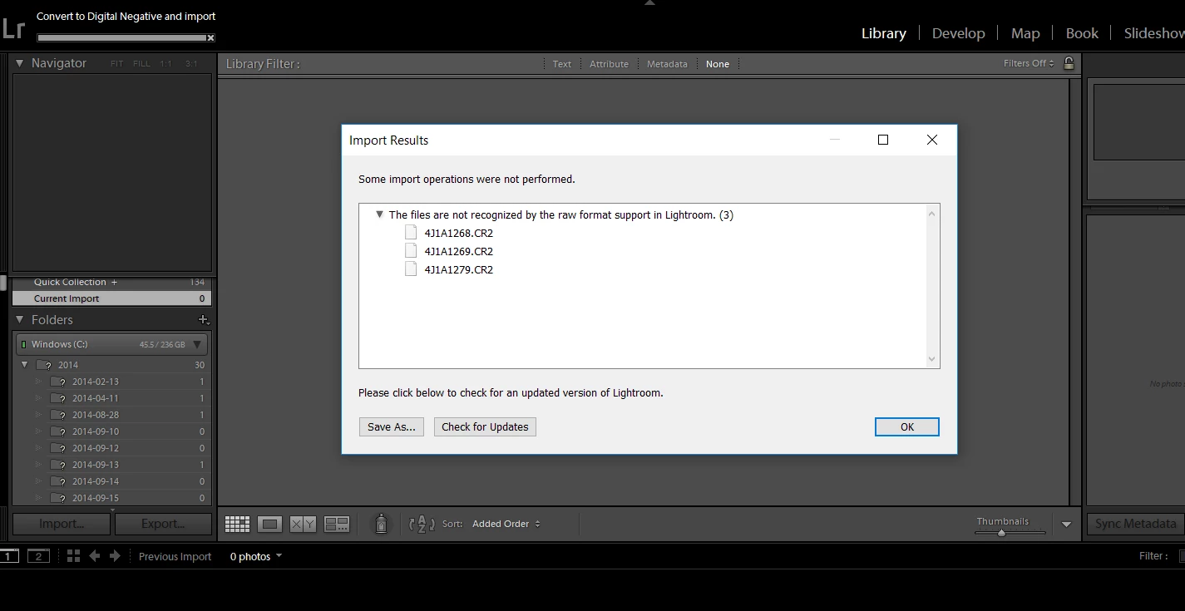Set Navigator zoom to FILL
The width and height of the screenshot is (1185, 611).
pyautogui.click(x=142, y=63)
